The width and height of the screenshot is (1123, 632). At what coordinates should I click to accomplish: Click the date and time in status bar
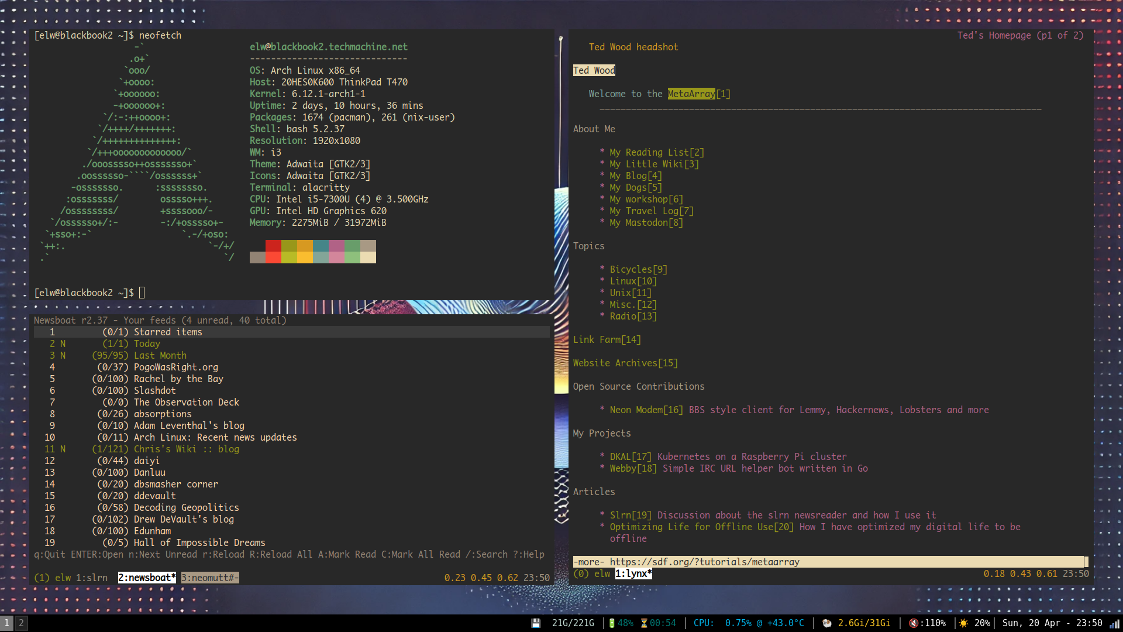[x=1052, y=623]
